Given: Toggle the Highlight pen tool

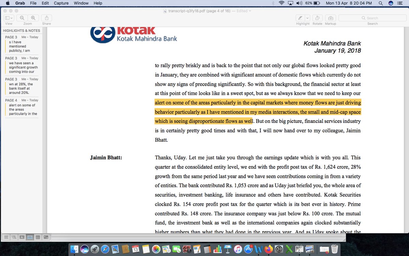Looking at the screenshot, I should [x=300, y=18].
